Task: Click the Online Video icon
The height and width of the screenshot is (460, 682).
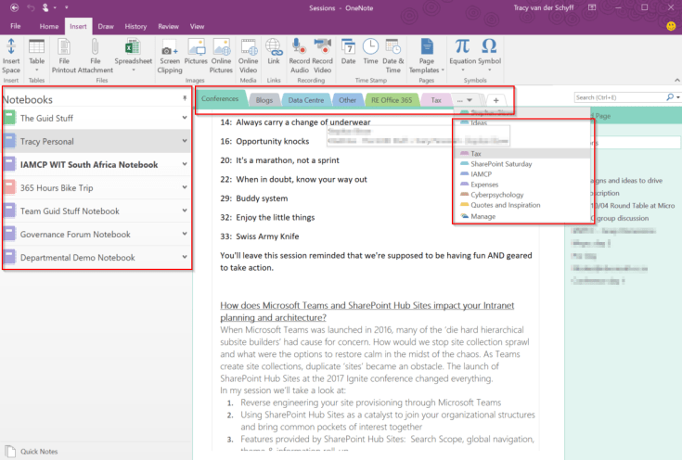Action: [249, 49]
